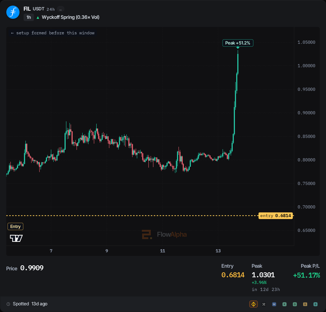Click the date label 7 on time axis
326x312 pixels.
[x=51, y=251]
